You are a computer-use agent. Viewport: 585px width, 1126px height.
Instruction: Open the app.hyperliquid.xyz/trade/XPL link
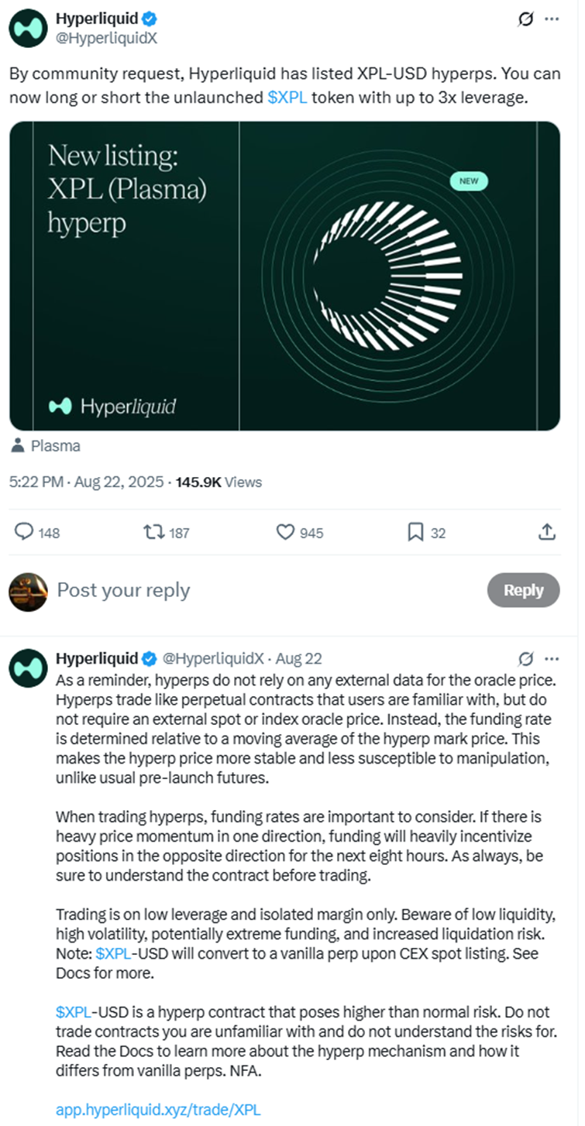[x=158, y=1110]
